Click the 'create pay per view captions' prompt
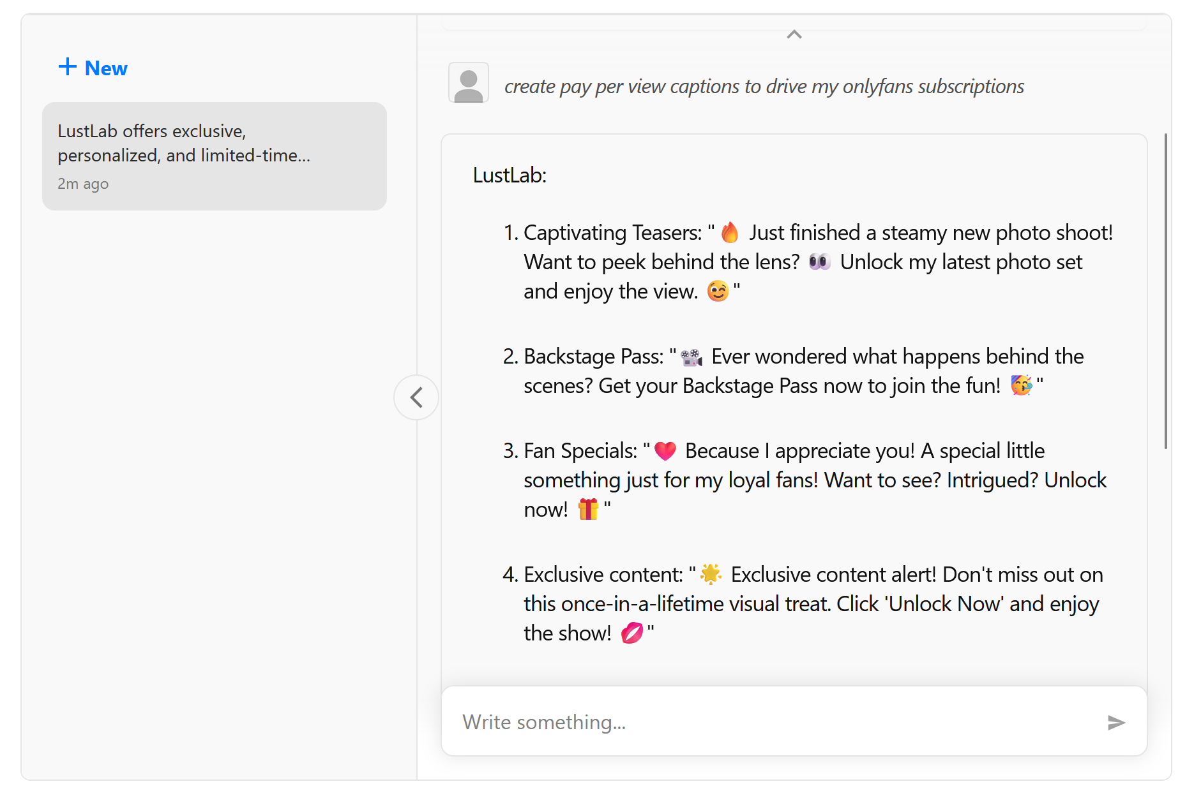This screenshot has height=791, width=1194. pyautogui.click(x=764, y=86)
